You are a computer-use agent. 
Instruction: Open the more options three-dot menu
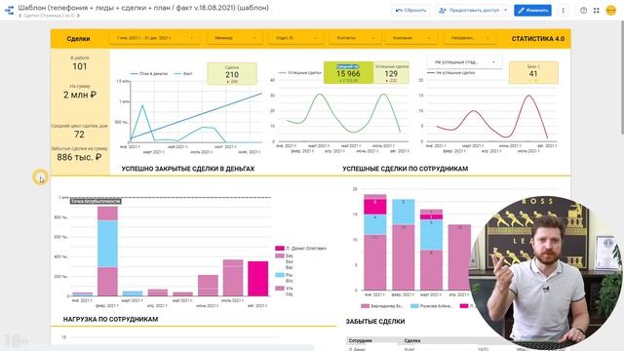tap(563, 11)
